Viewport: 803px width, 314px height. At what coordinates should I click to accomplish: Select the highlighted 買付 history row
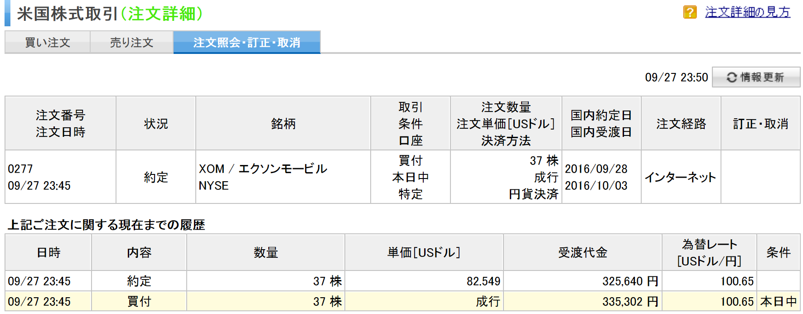[139, 301]
